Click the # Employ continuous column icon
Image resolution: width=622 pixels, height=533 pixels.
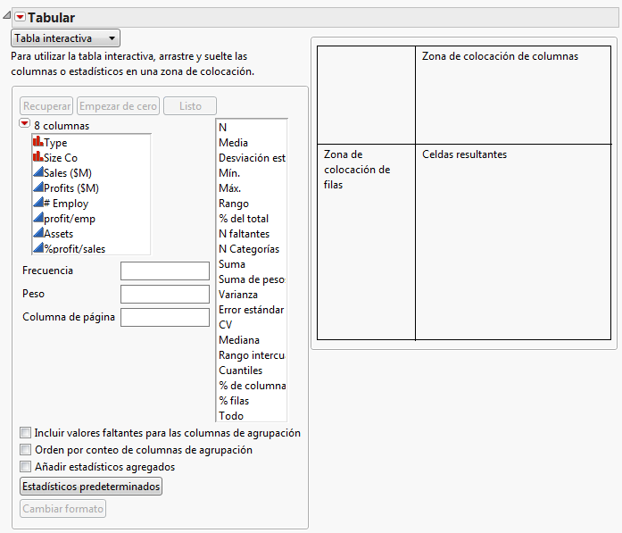37,203
